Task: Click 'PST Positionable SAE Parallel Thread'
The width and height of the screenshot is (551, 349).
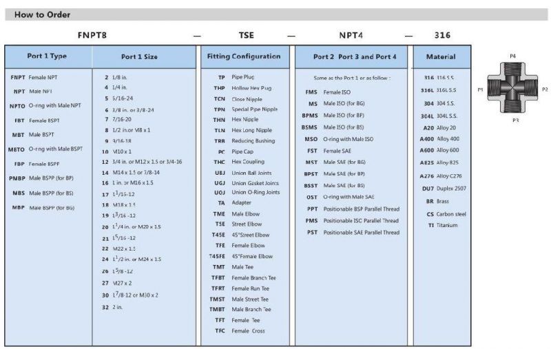Action: coord(353,233)
